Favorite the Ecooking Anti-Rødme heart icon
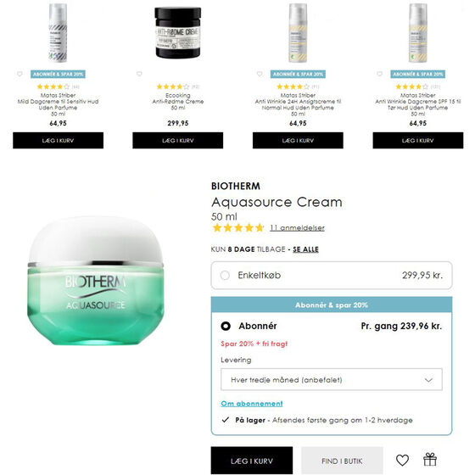Screen dimensions: 475x475 [x=139, y=74]
